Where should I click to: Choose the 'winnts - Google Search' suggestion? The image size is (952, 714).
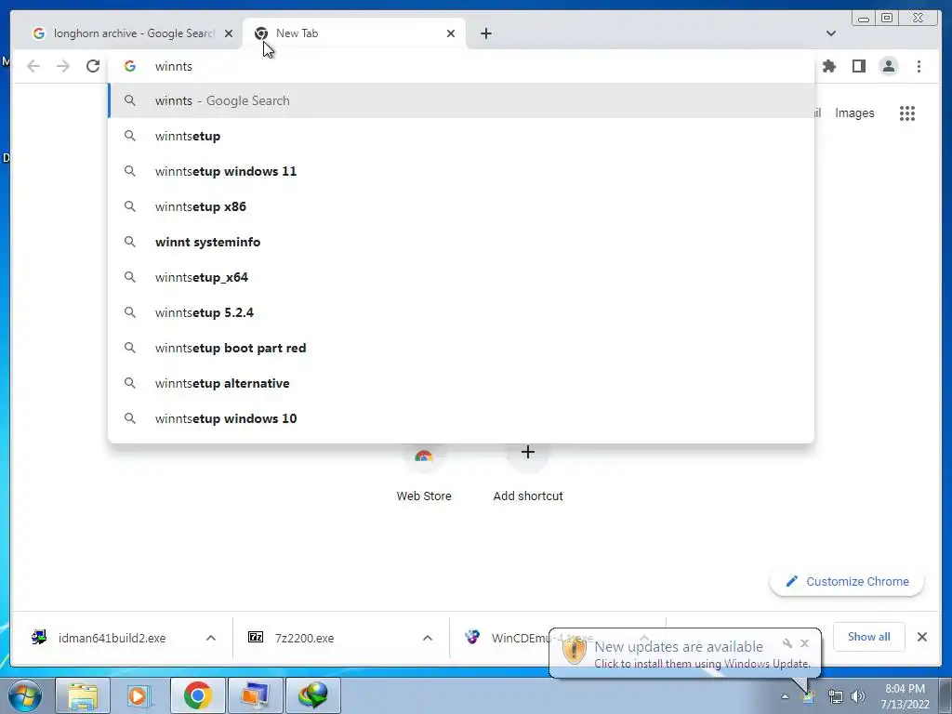461,100
